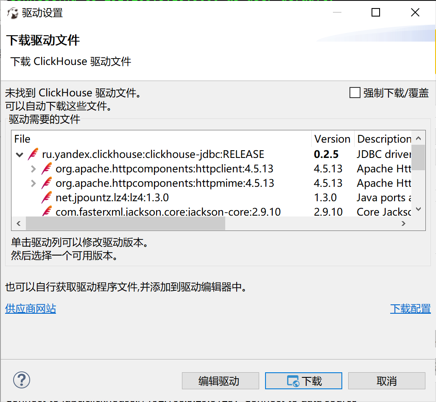Click version 4.5.13 in the httpclient row

(328, 169)
